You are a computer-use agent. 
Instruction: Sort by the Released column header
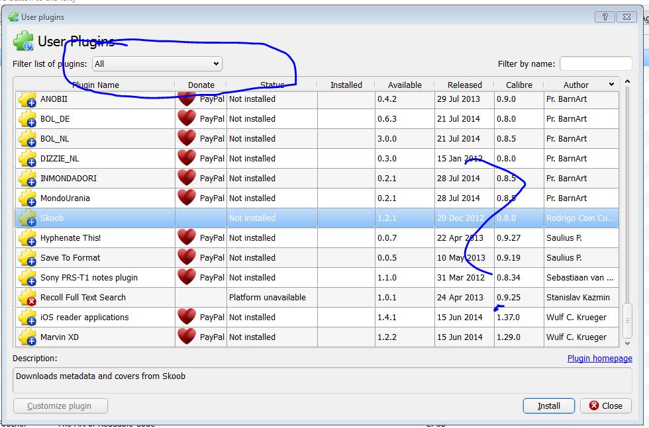pos(464,85)
